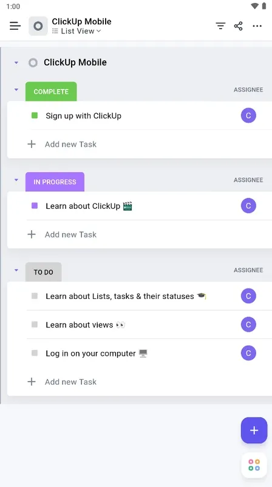Collapse the IN PROGRESS group arrow
The height and width of the screenshot is (487, 272).
pyautogui.click(x=16, y=180)
